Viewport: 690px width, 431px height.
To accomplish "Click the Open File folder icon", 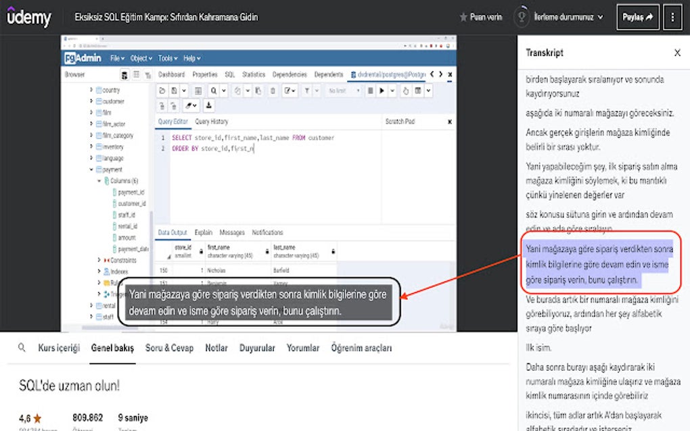I will [x=162, y=91].
